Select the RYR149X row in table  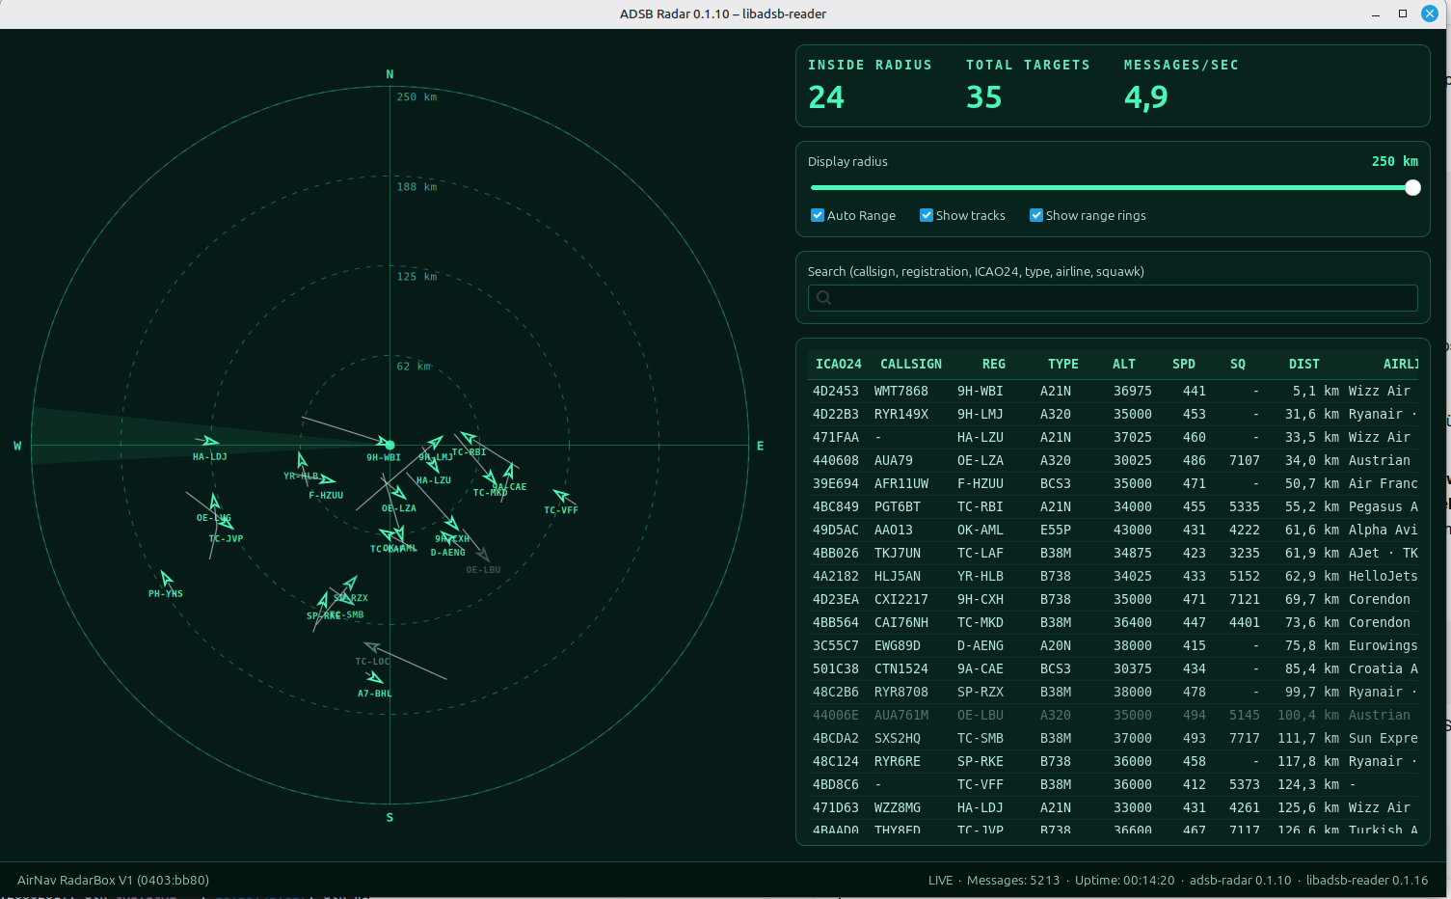[1113, 414]
